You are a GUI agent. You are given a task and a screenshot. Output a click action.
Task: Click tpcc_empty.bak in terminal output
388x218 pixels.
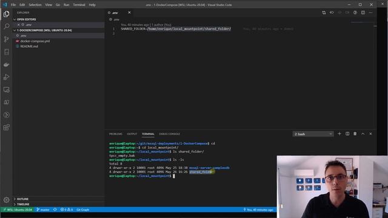122,156
